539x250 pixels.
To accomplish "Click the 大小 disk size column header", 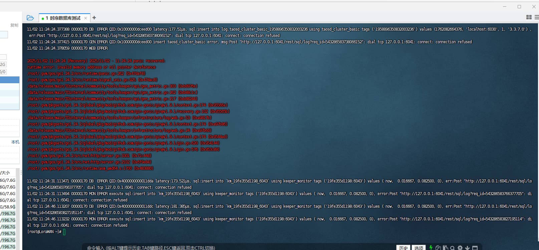I will [5, 173].
